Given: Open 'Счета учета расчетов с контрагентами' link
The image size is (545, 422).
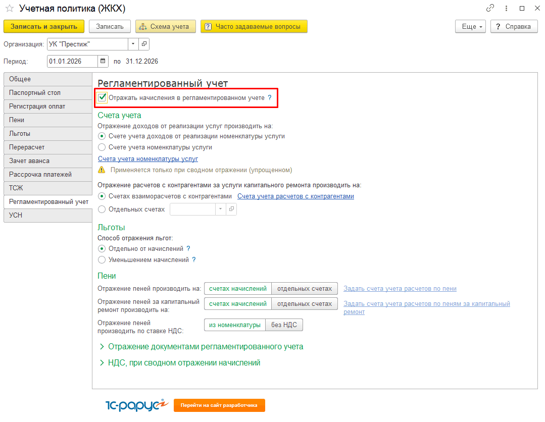Looking at the screenshot, I should tap(295, 196).
